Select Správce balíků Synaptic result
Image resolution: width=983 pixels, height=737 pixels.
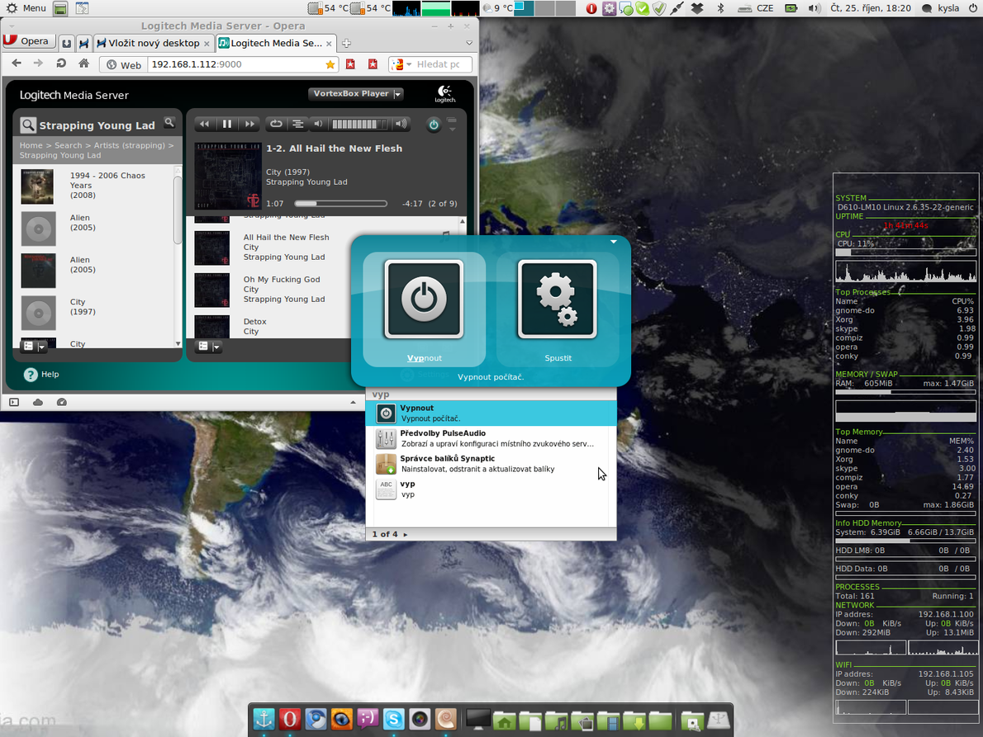tap(491, 463)
